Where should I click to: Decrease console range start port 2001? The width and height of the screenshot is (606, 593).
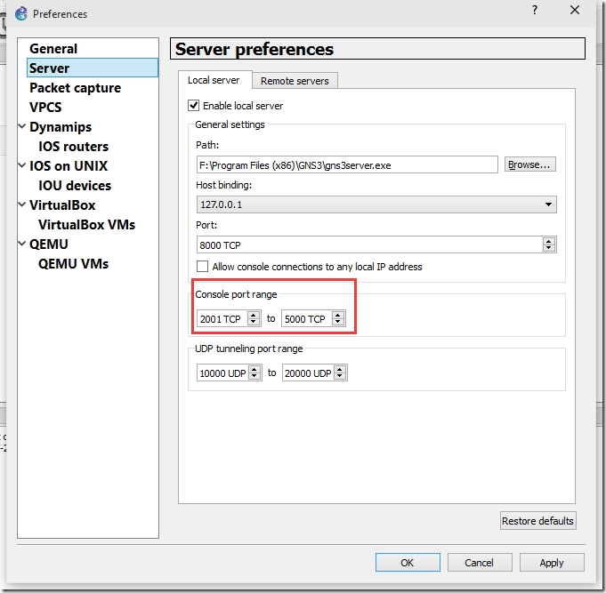pyautogui.click(x=254, y=322)
